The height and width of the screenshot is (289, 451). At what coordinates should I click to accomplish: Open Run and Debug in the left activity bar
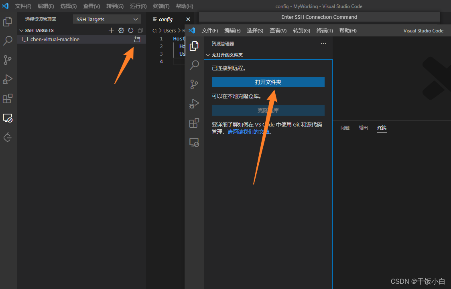pos(8,79)
